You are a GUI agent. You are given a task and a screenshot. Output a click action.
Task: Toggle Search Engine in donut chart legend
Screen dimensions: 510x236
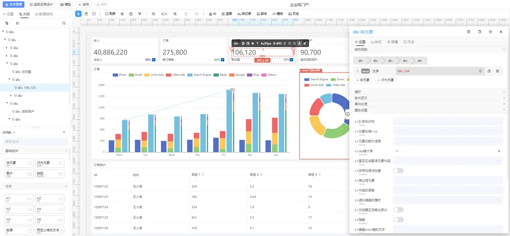316,79
